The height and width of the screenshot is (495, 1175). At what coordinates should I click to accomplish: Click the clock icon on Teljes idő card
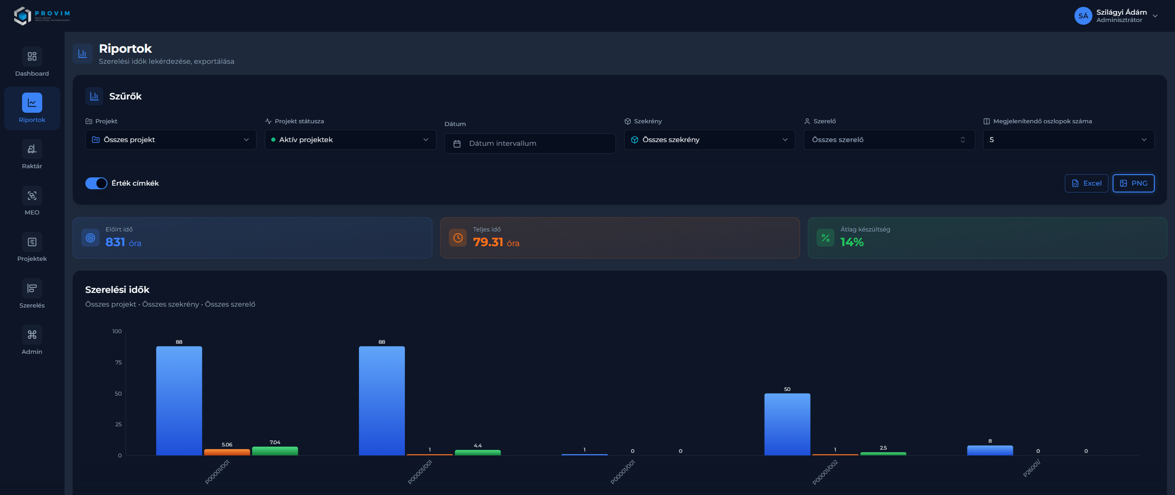tap(458, 237)
